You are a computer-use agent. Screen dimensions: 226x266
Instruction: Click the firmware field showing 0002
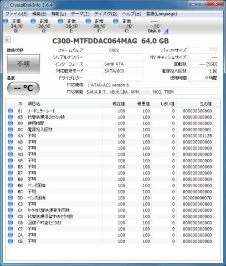(114, 50)
